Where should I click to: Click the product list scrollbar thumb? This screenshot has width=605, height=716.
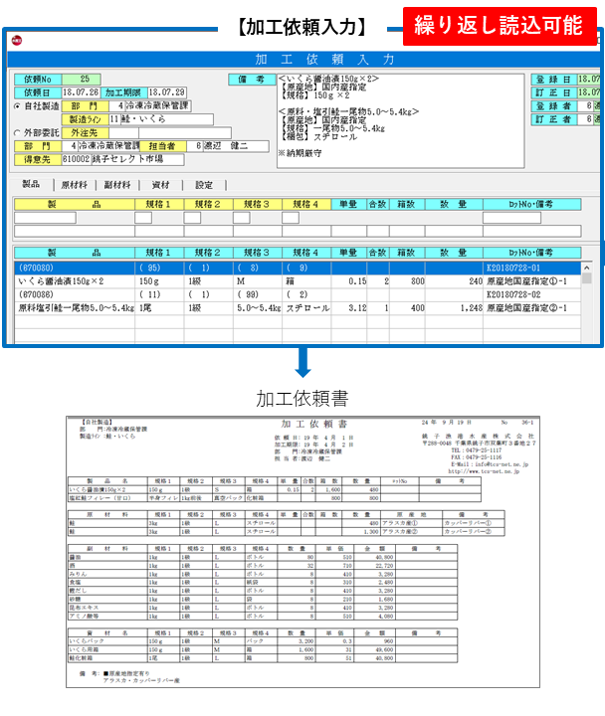(587, 278)
